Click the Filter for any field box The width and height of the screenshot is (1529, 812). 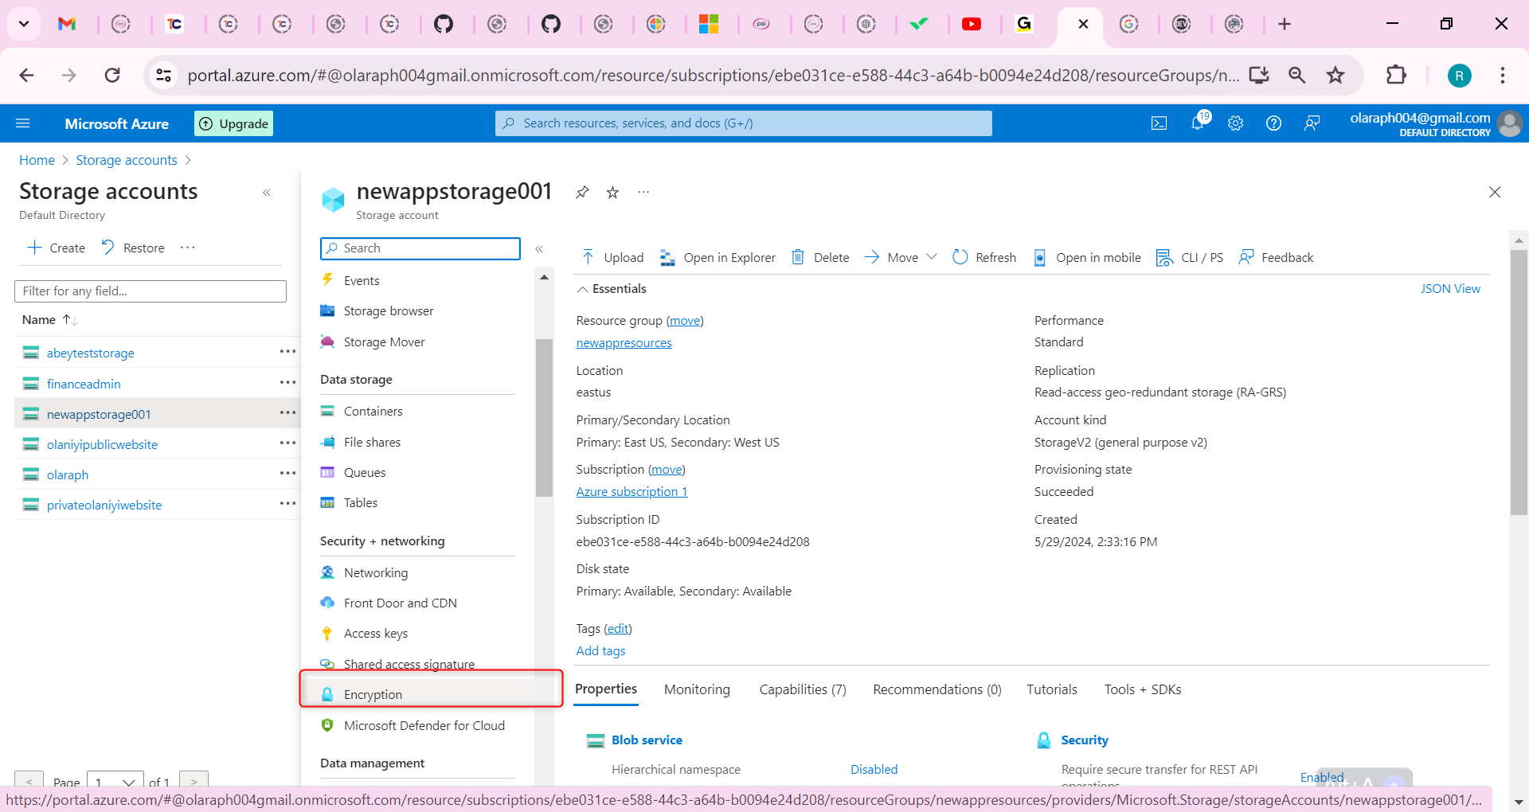[x=151, y=291]
